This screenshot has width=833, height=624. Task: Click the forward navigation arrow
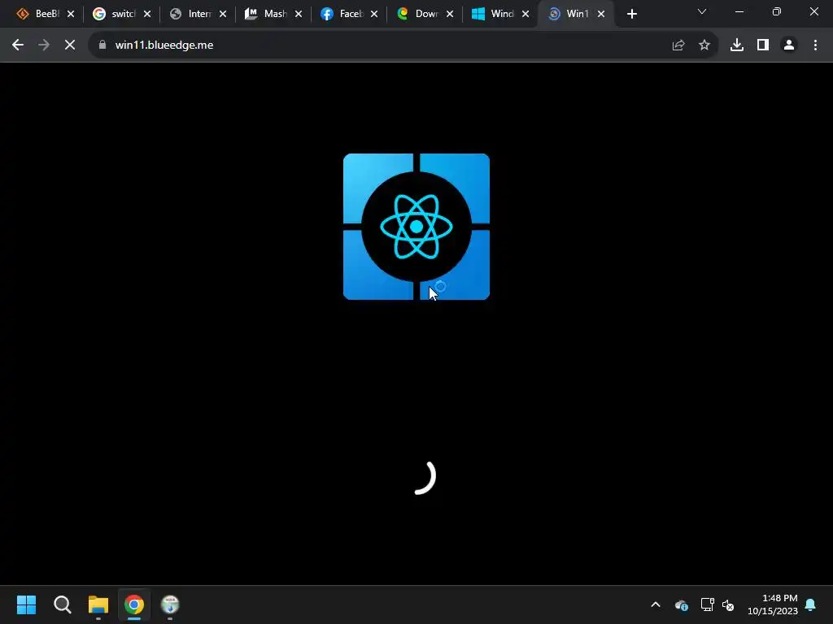coord(44,45)
